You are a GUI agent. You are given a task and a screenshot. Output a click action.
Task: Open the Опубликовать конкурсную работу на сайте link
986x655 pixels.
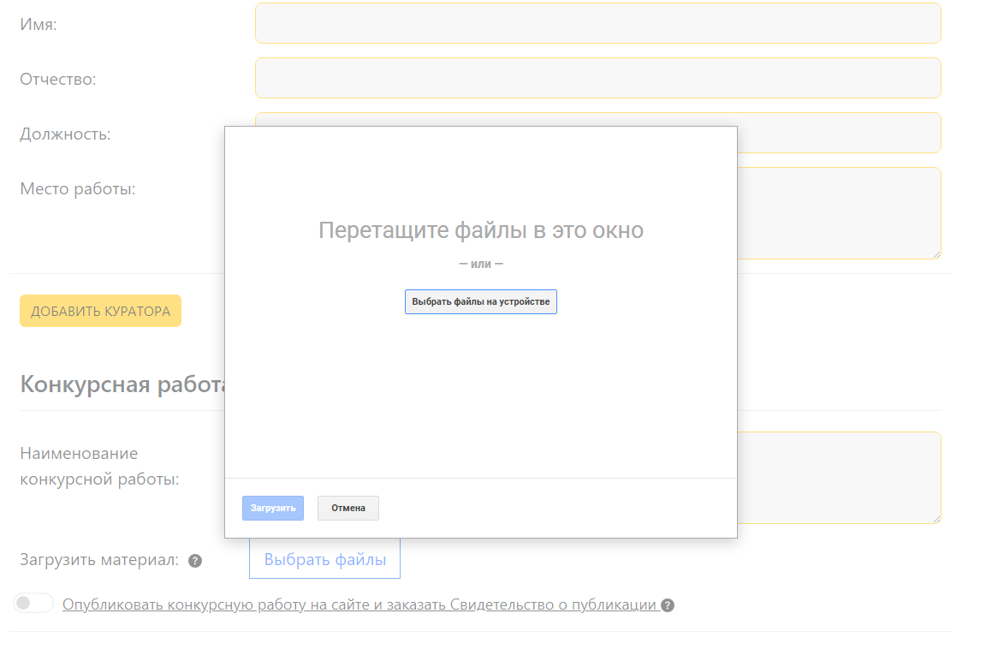(x=359, y=604)
